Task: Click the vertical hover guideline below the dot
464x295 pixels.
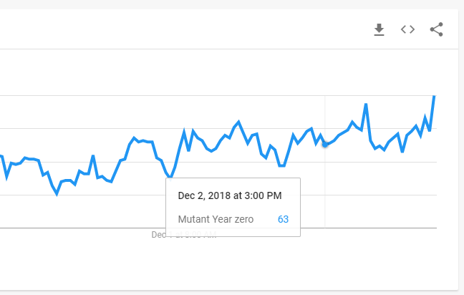Action: point(325,188)
